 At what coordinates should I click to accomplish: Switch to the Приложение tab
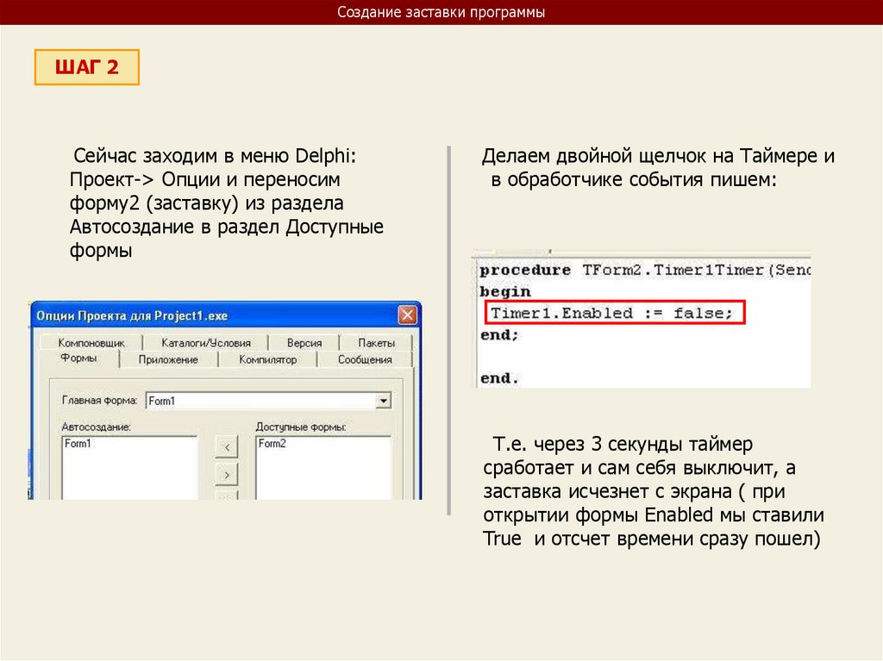[x=168, y=359]
